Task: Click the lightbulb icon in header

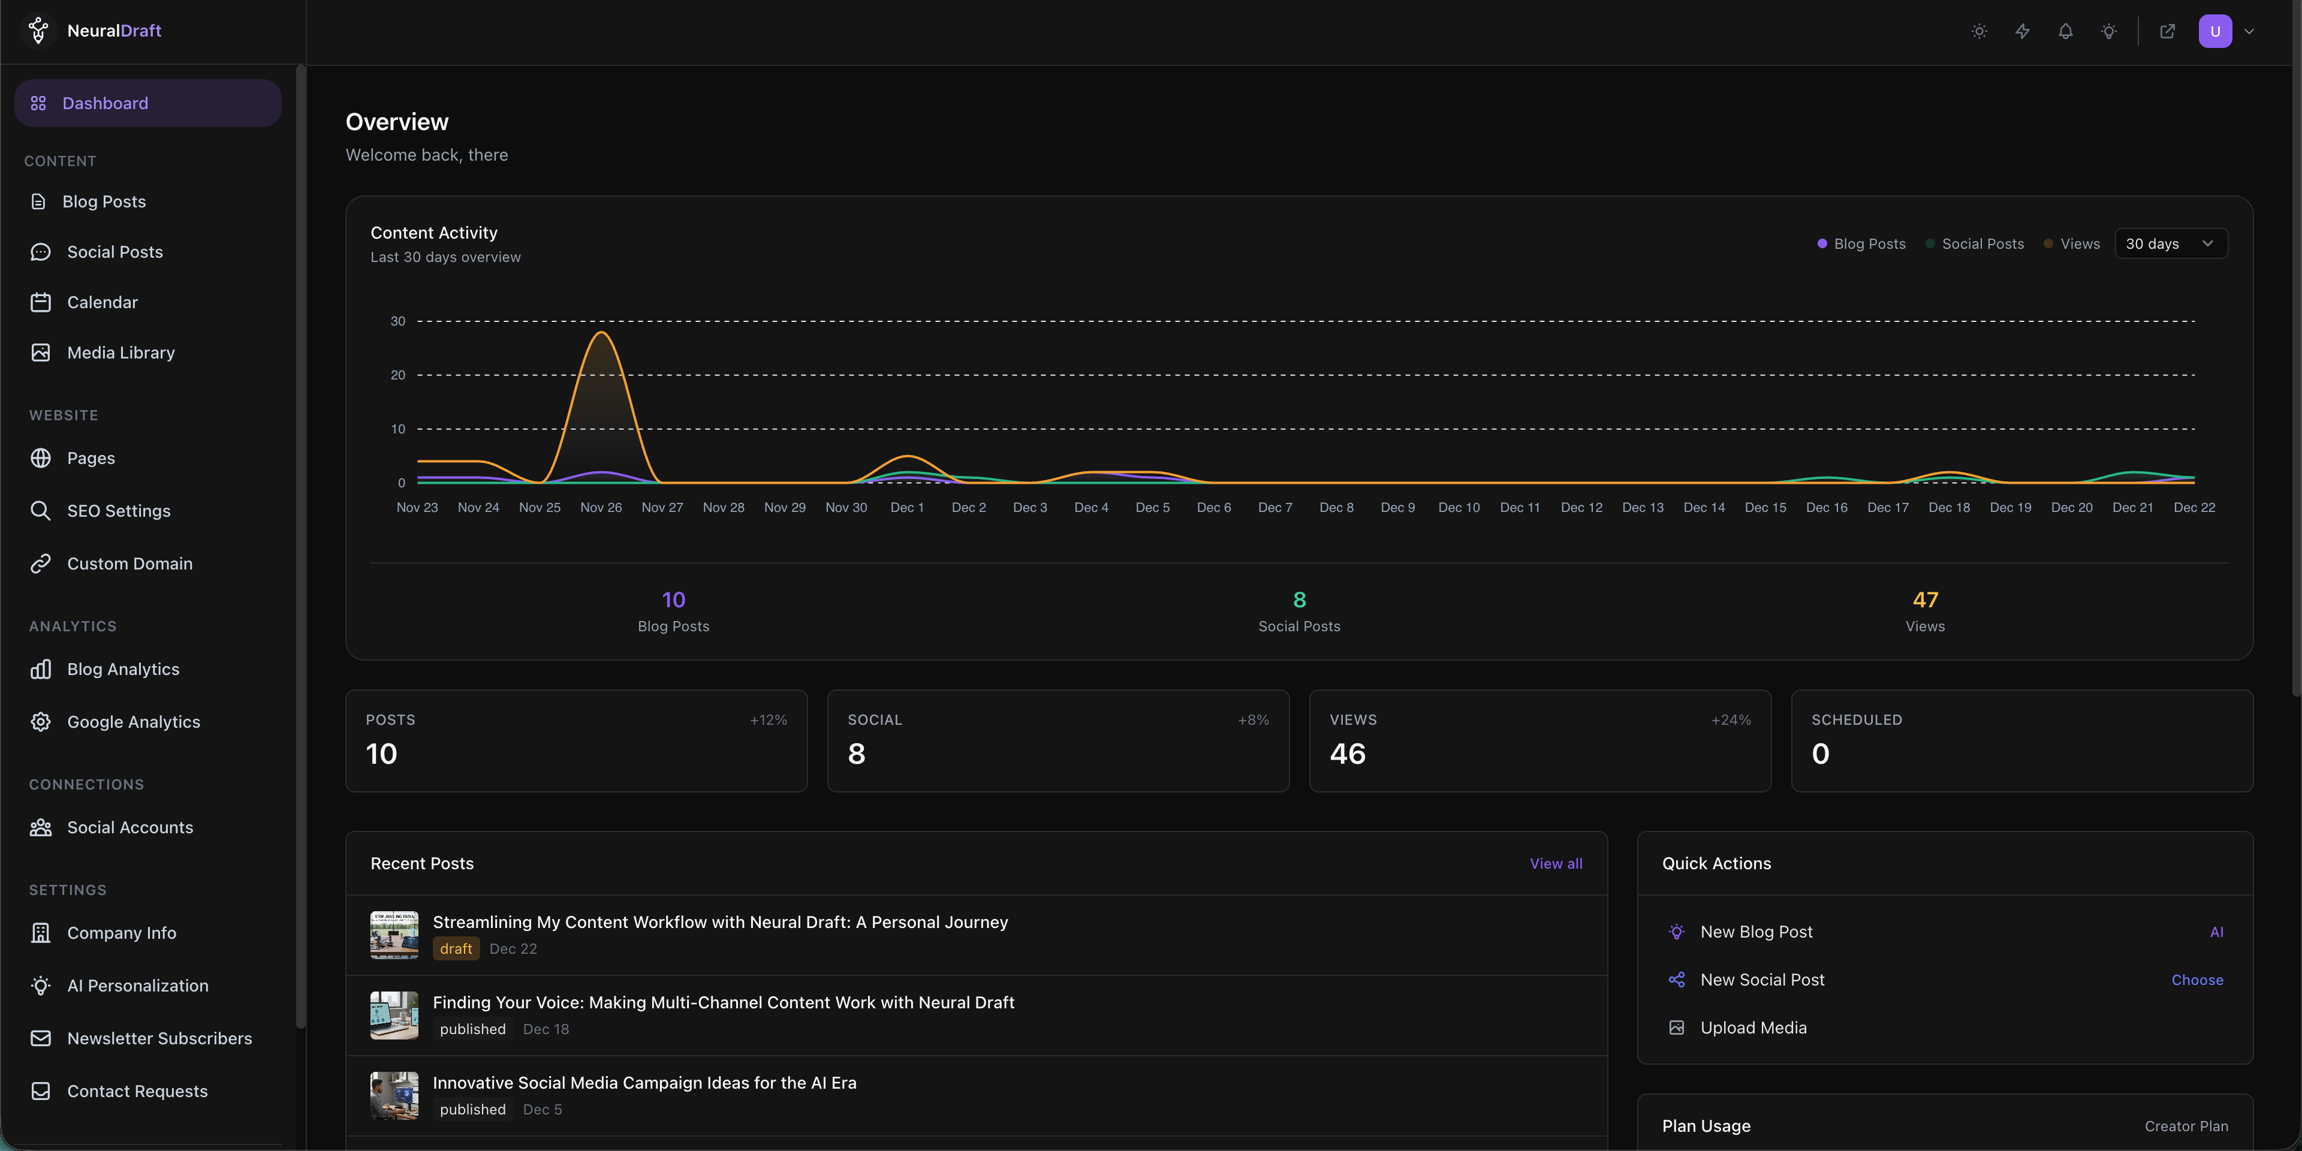Action: point(2109,31)
